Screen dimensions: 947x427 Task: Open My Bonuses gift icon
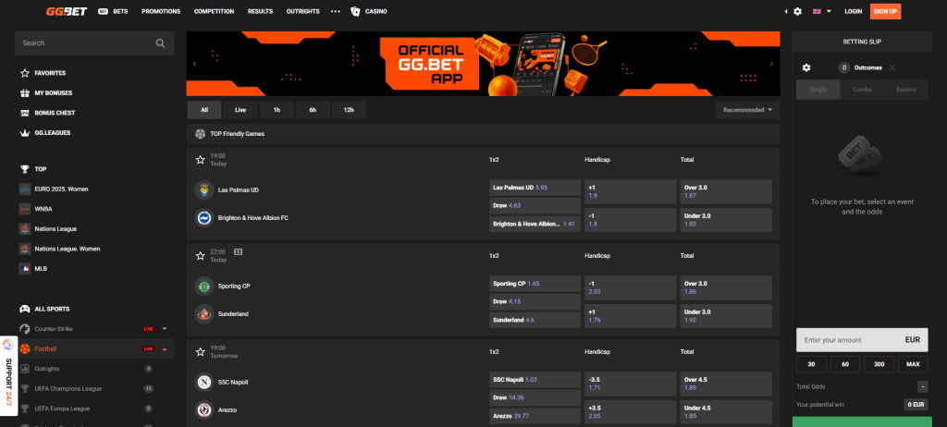[25, 93]
